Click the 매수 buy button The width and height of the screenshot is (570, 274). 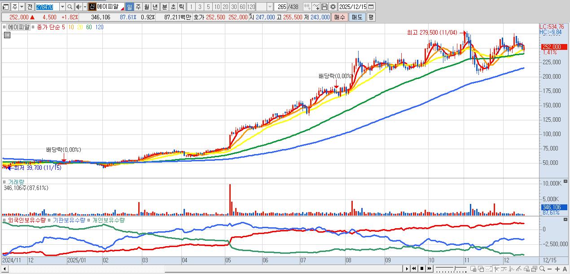tap(340, 17)
